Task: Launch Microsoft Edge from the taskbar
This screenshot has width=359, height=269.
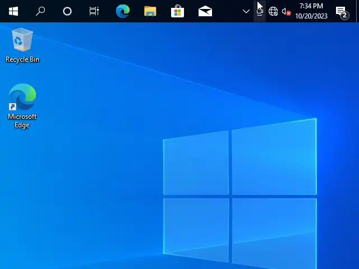Action: [123, 11]
